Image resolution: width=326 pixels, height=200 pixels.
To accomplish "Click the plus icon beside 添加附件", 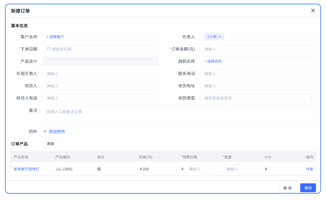I will pyautogui.click(x=45, y=132).
